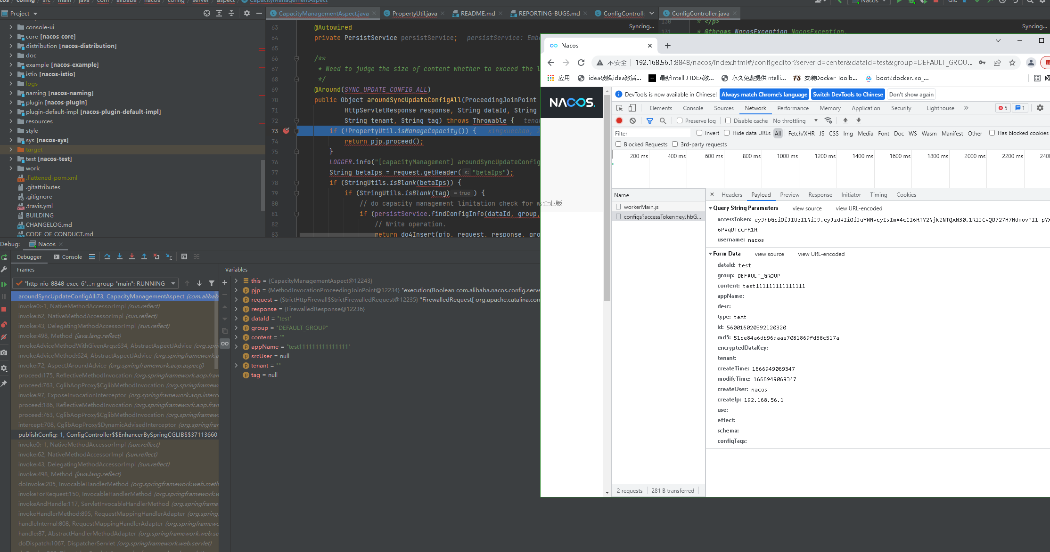The width and height of the screenshot is (1050, 552).
Task: Click the frames filter funnel icon
Action: 212,283
